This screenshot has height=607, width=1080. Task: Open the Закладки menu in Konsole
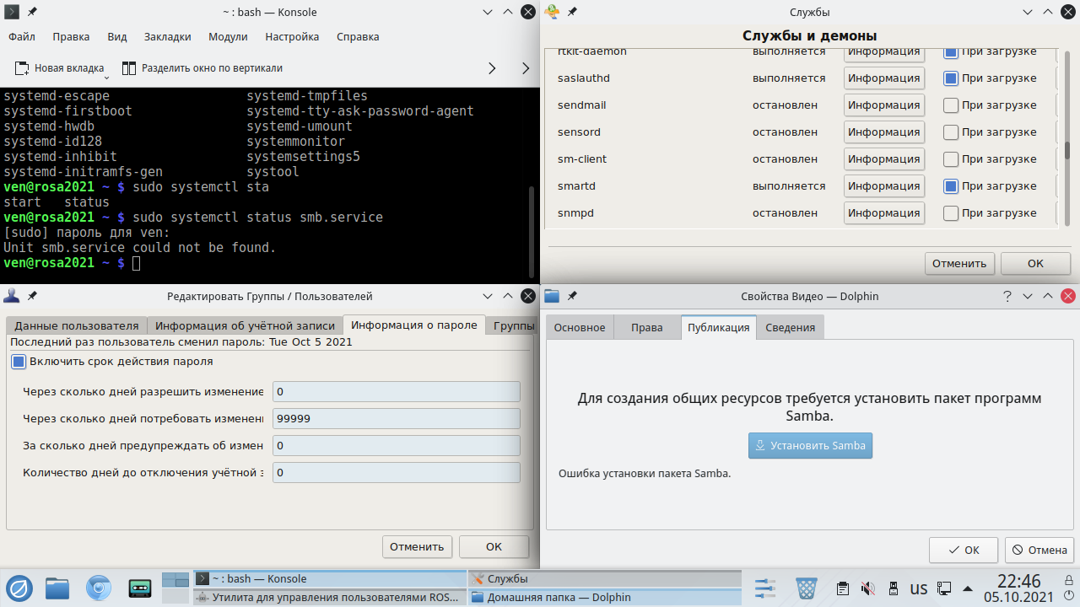pos(167,37)
